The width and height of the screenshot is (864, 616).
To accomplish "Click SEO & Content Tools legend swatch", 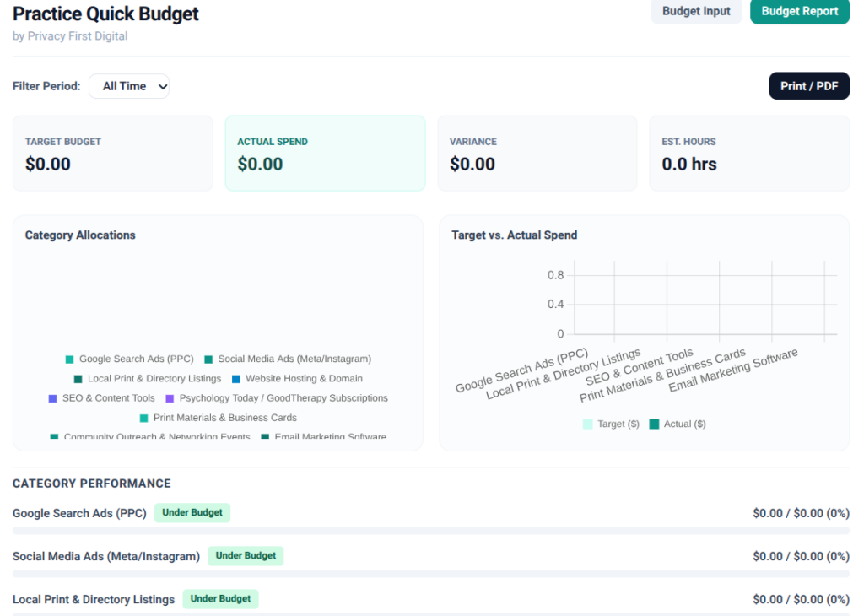I will coord(53,398).
